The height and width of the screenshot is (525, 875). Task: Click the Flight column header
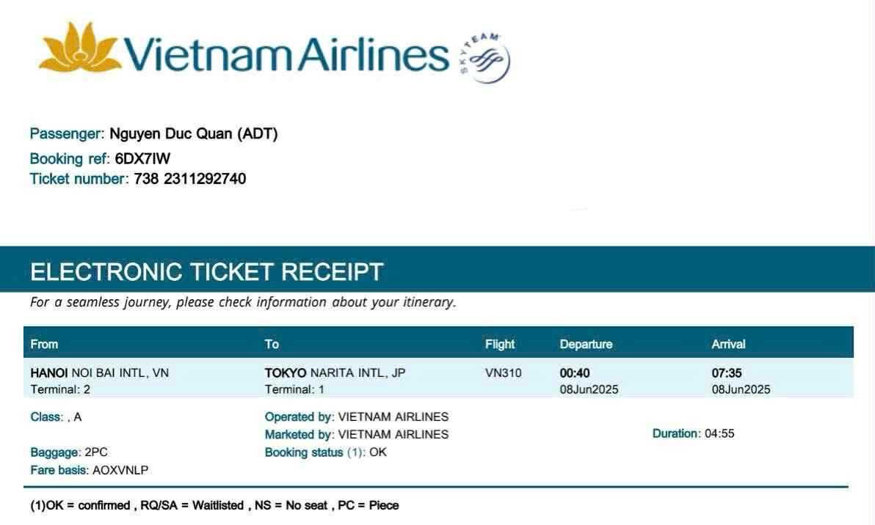pos(500,344)
